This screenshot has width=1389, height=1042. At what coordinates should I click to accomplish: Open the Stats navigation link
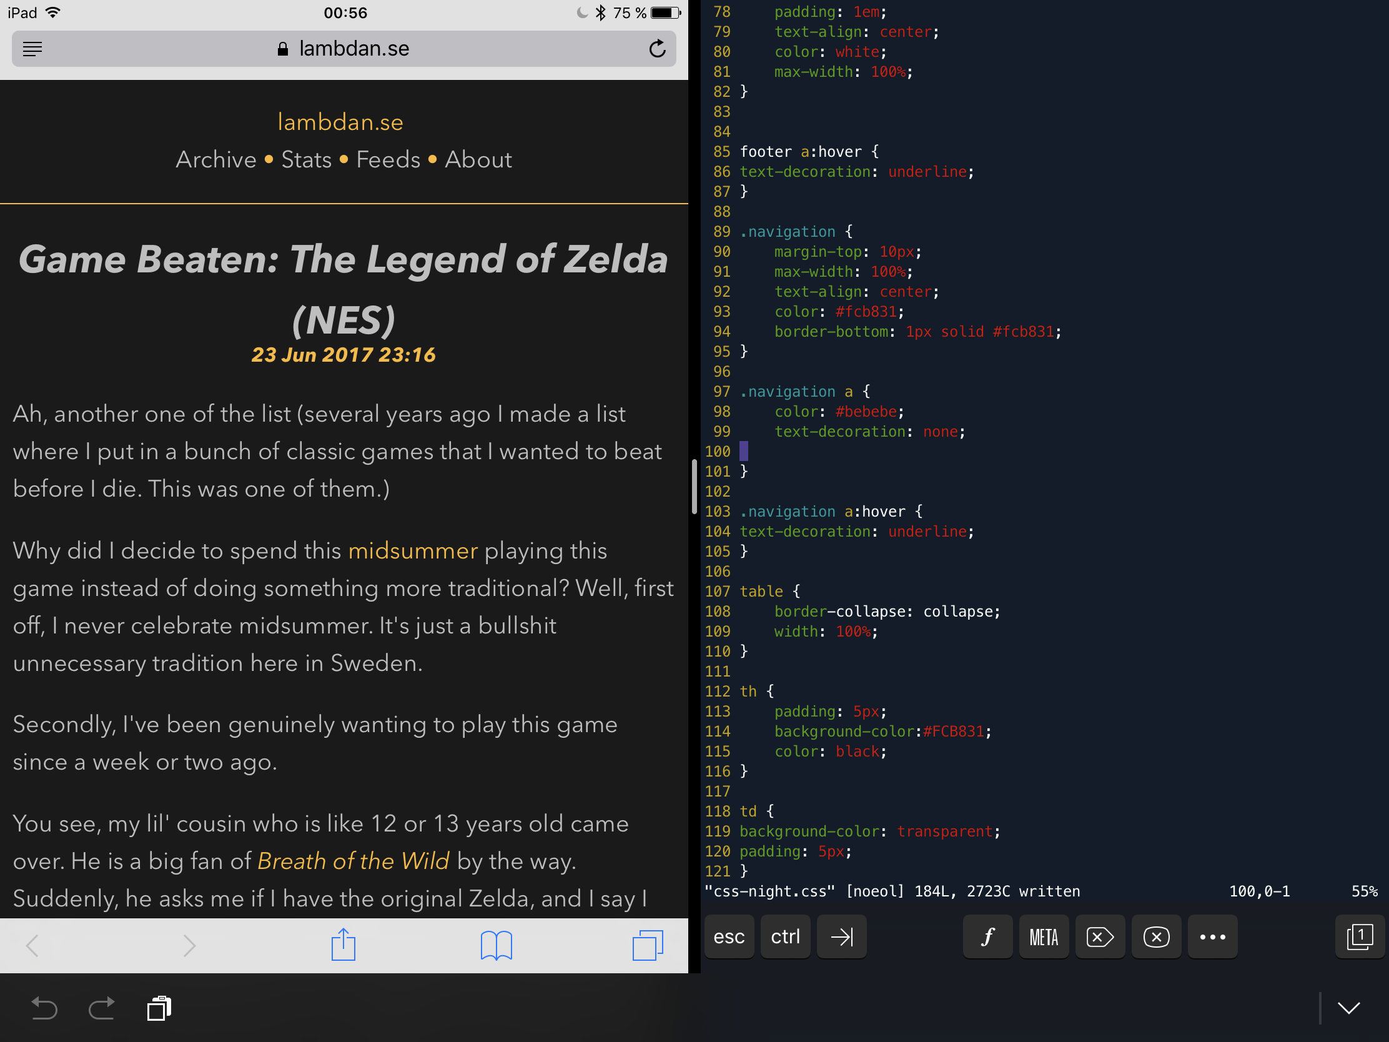pos(306,159)
